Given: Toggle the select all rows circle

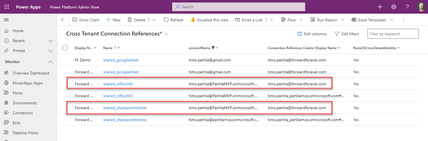Looking at the screenshot, I should 65,48.
